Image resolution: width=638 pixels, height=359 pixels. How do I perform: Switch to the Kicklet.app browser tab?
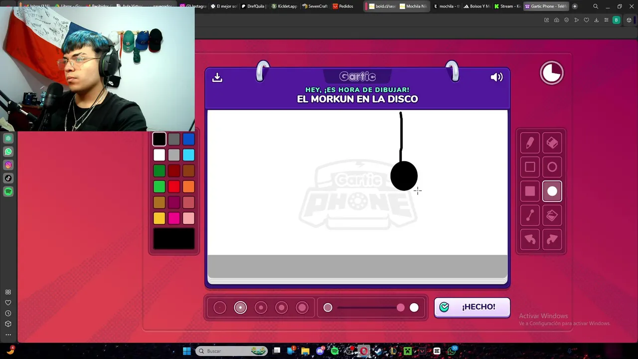coord(284,6)
